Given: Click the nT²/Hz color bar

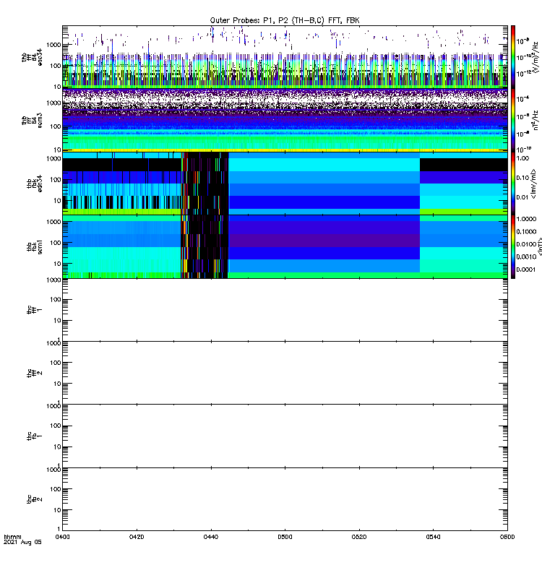Looking at the screenshot, I should coord(513,120).
